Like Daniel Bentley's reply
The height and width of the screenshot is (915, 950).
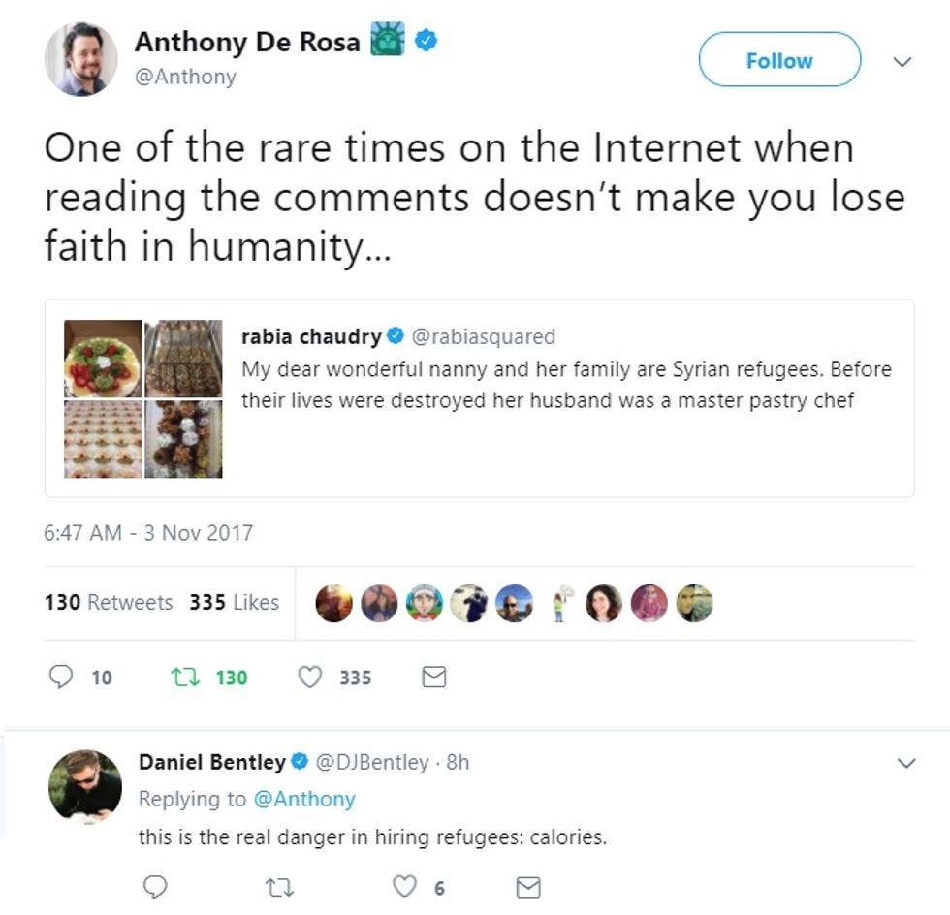[405, 887]
